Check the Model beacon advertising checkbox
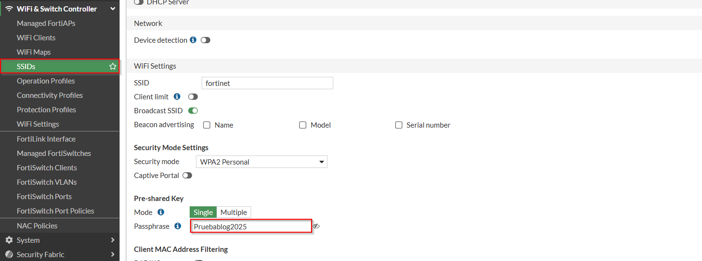This screenshot has width=702, height=261. tap(303, 125)
